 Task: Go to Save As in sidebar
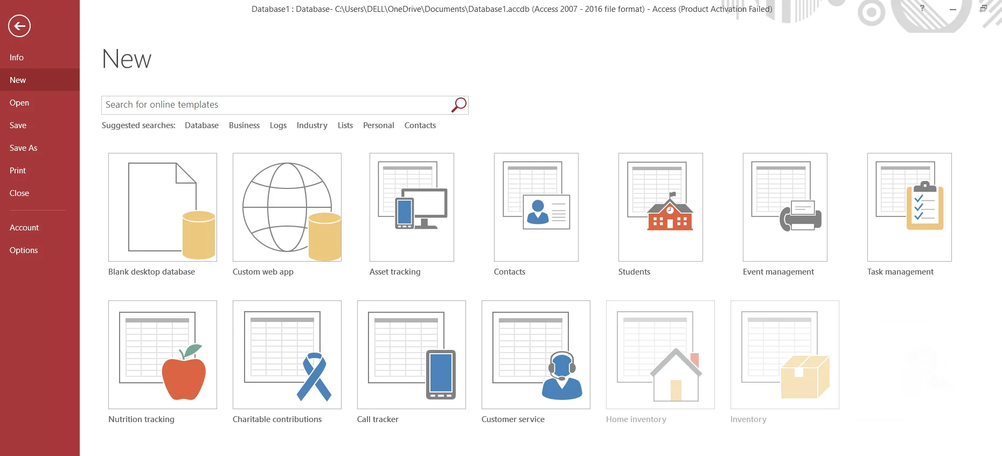click(23, 148)
